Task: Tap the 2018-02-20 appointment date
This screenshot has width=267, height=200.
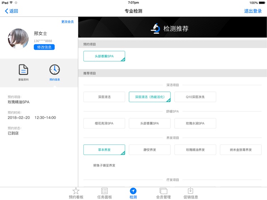Action: [19, 117]
